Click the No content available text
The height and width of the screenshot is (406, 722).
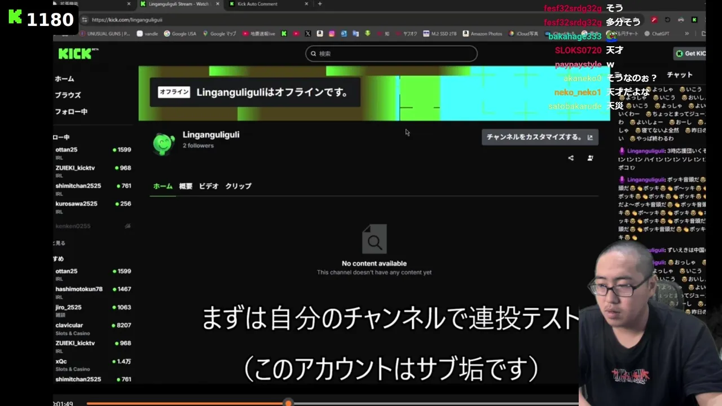[374, 263]
